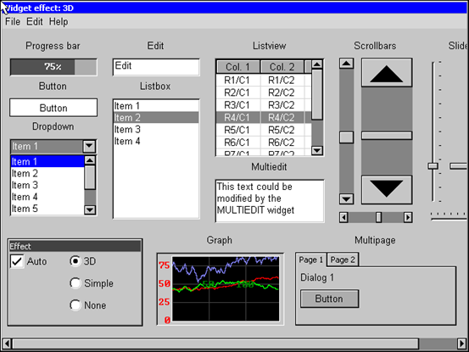Switch to the Page 1 tab
469x352 pixels.
tap(310, 260)
